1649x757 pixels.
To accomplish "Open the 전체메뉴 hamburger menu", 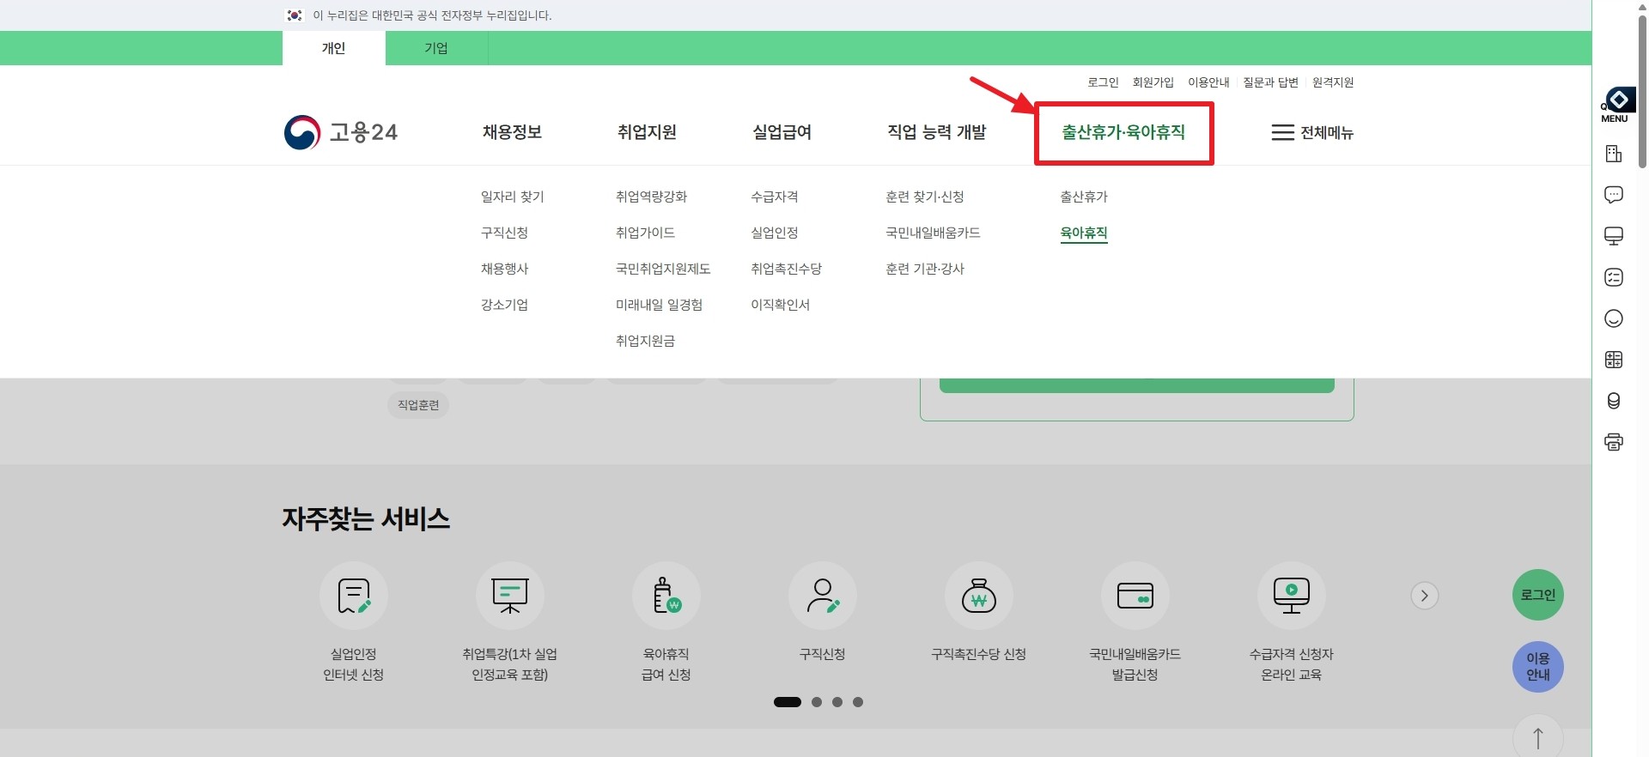I will pyautogui.click(x=1312, y=132).
